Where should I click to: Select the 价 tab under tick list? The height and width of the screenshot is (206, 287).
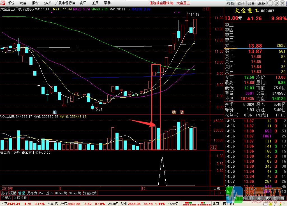point(235,198)
